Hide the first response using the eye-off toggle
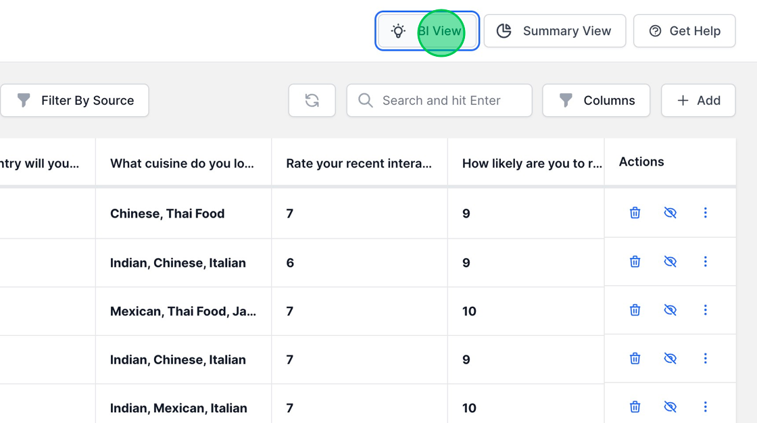 [x=670, y=212]
